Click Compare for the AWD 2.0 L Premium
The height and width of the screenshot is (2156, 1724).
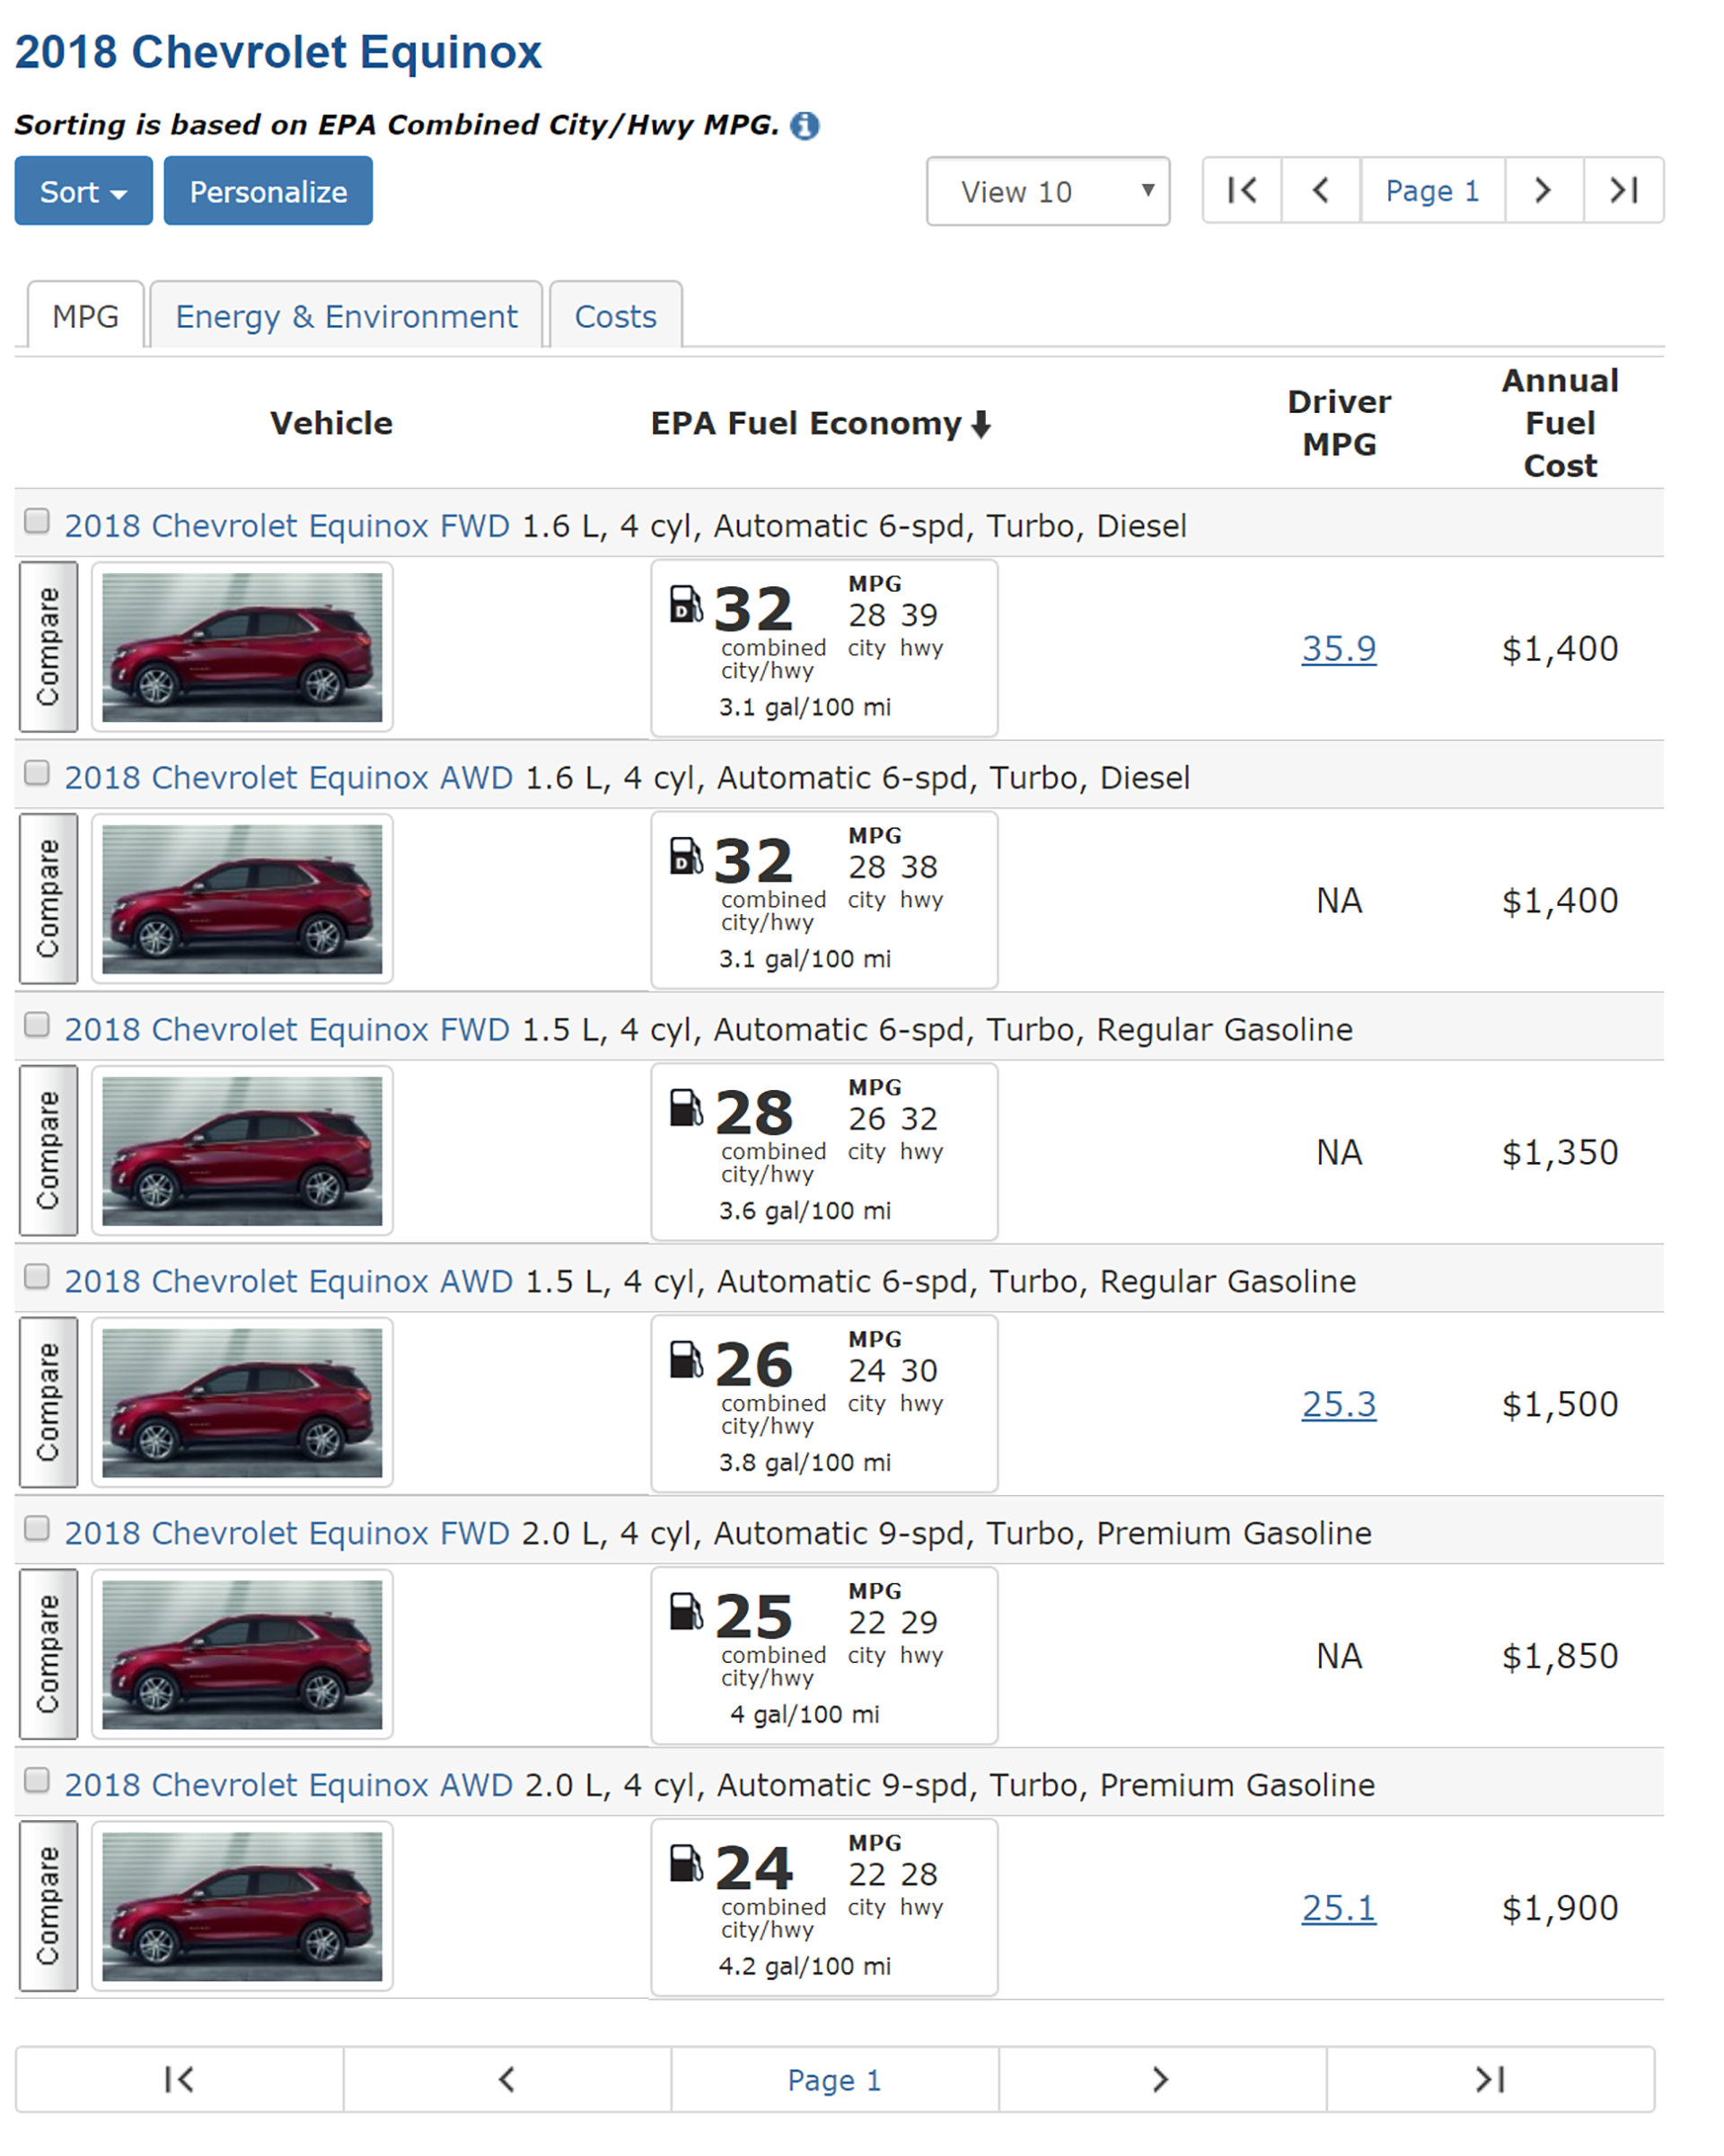(x=48, y=1906)
